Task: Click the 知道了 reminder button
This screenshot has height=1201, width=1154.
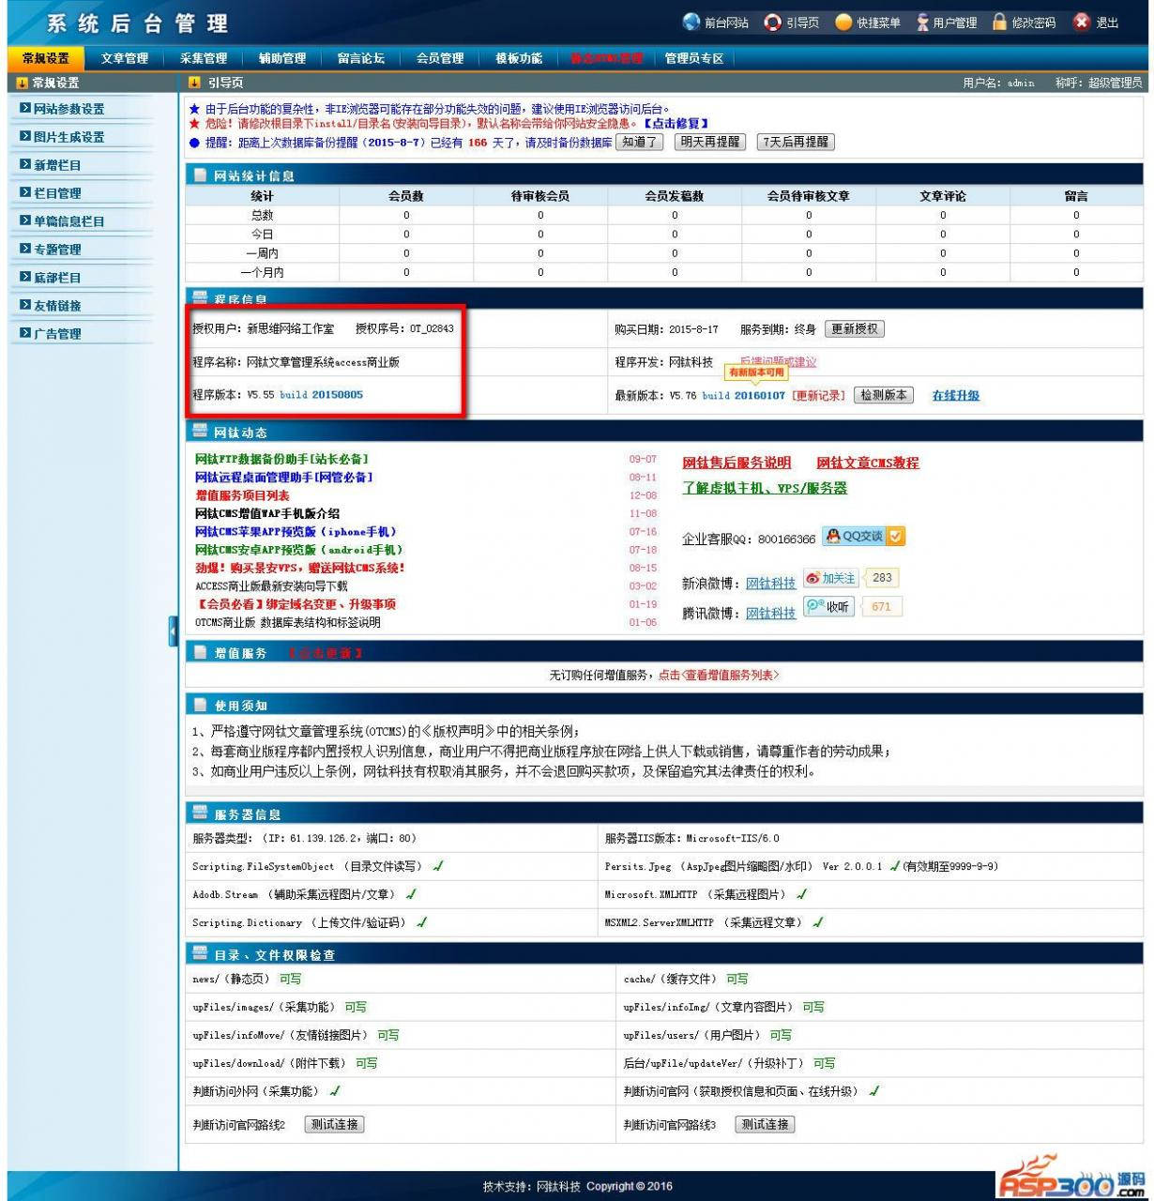Action: (x=640, y=143)
